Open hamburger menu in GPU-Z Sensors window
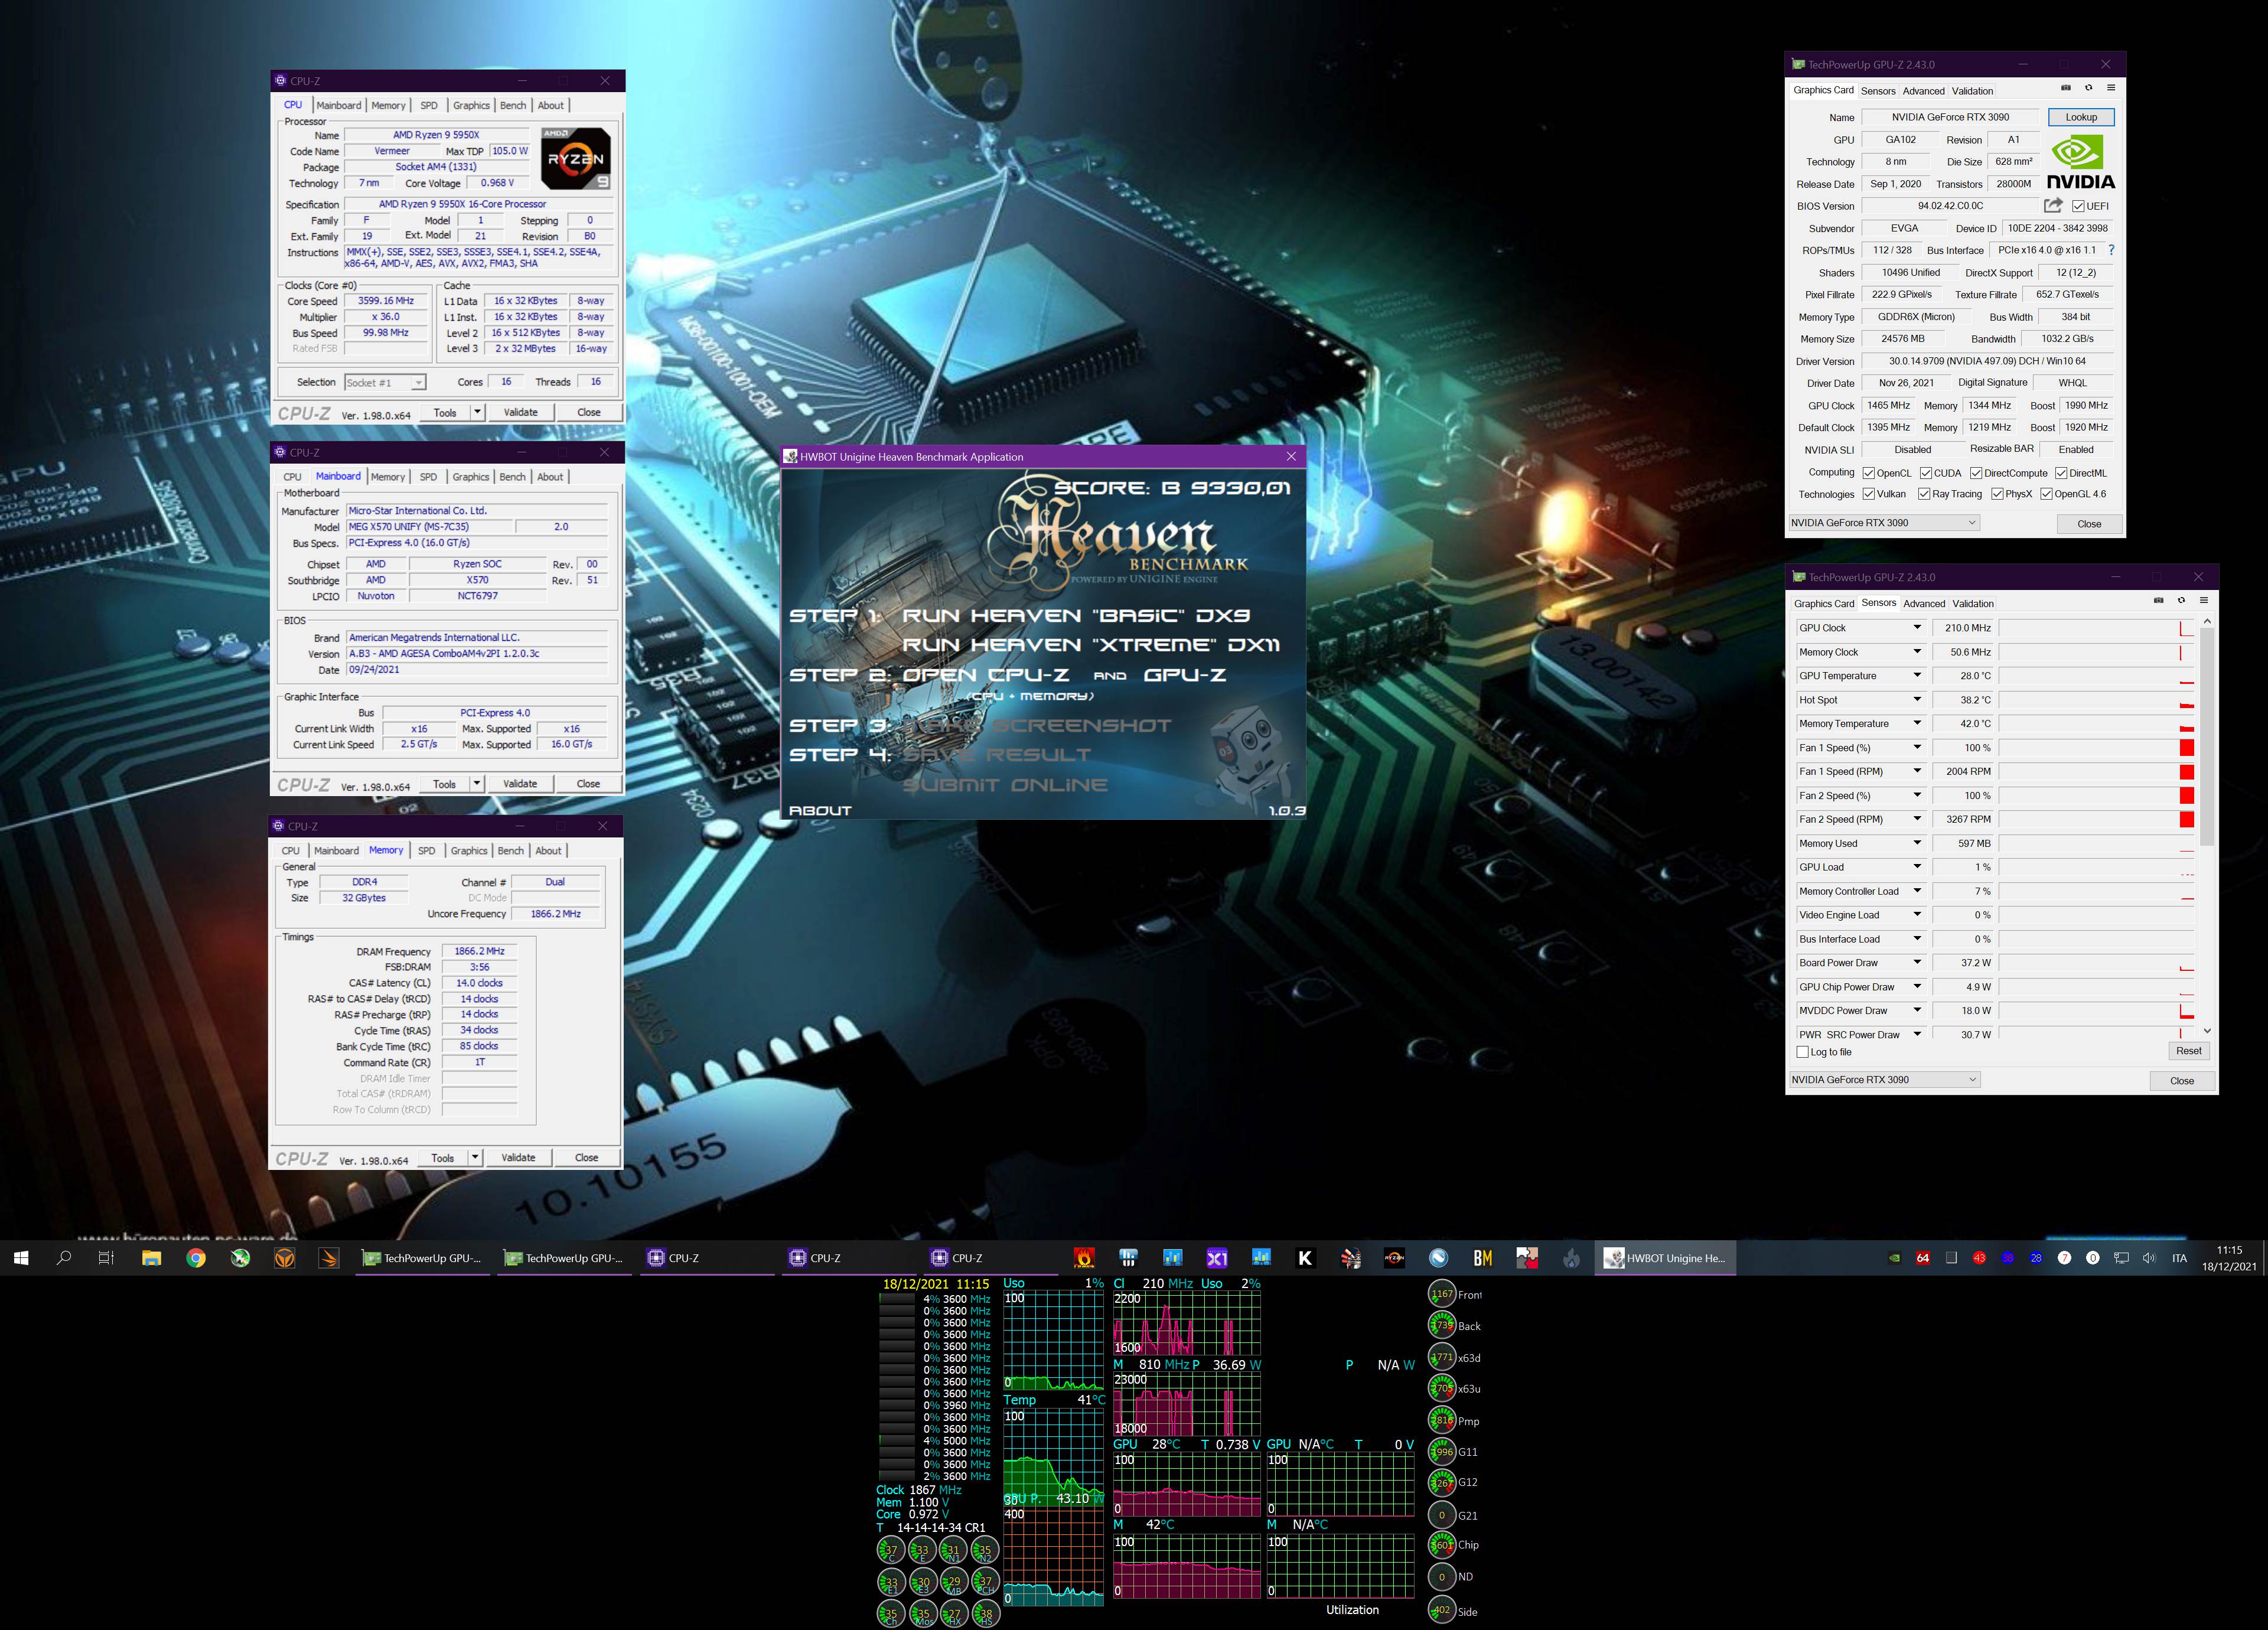 [x=2203, y=601]
